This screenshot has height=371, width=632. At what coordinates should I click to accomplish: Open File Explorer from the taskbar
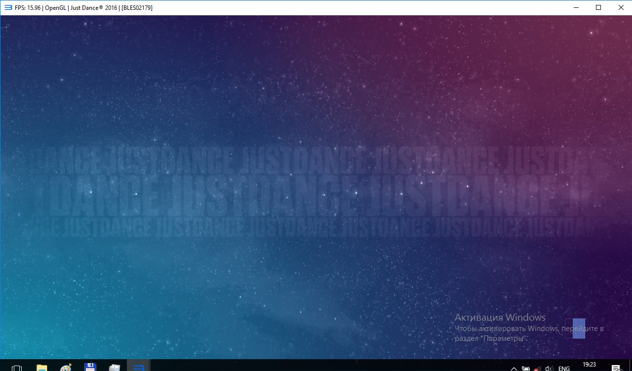click(41, 368)
